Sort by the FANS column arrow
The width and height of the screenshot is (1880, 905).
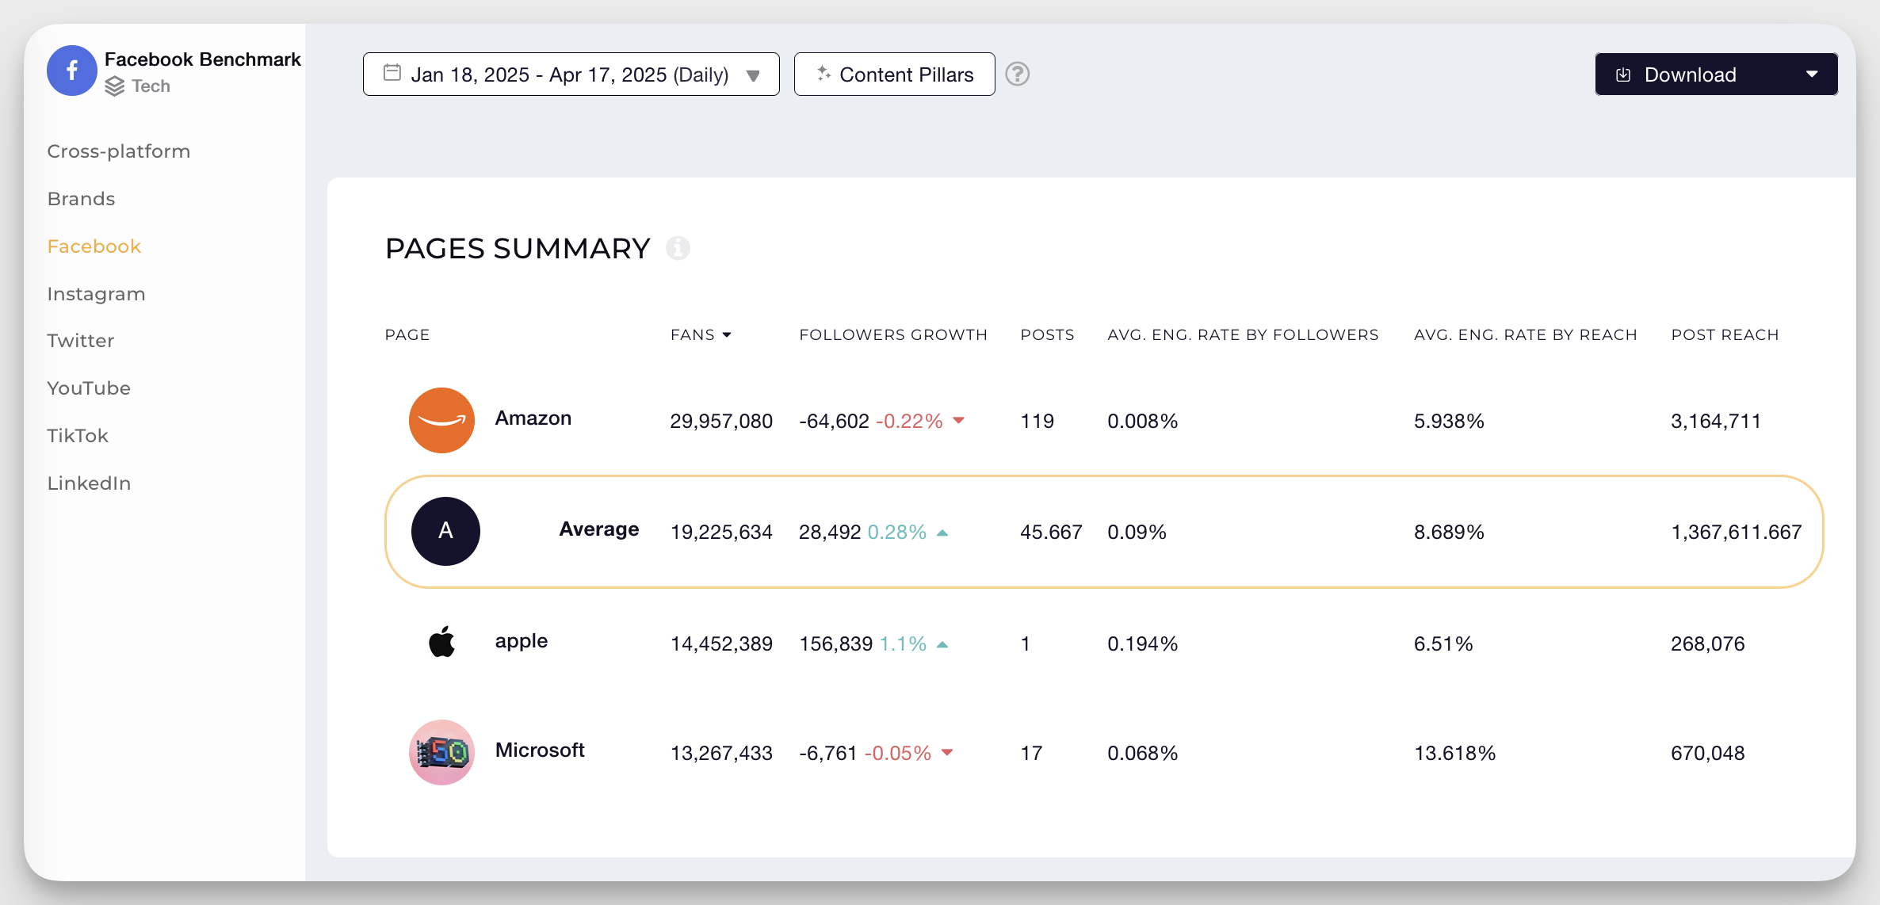(x=727, y=335)
